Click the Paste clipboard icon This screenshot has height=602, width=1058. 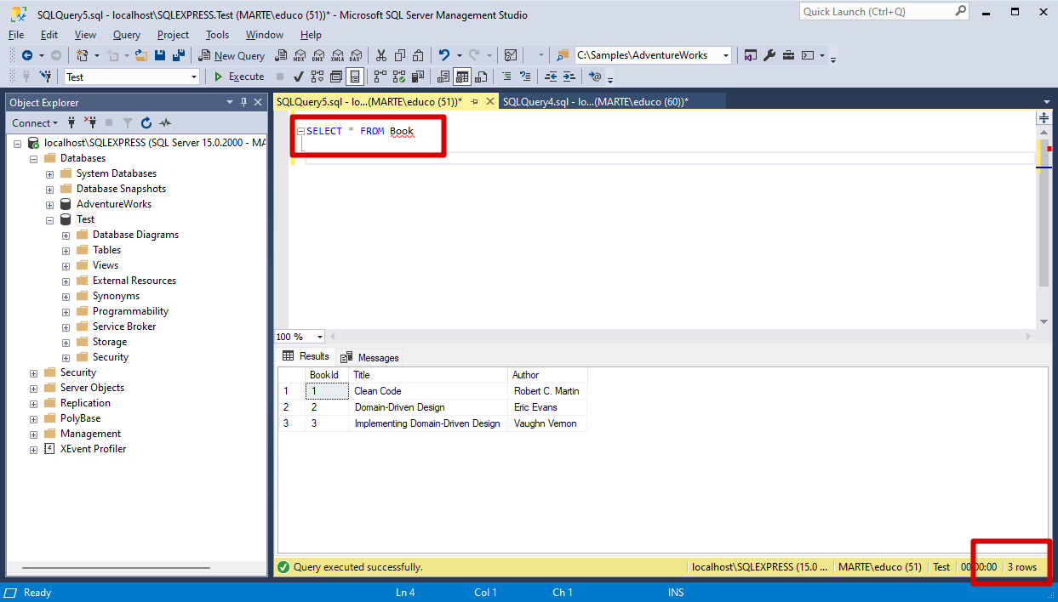coord(418,55)
